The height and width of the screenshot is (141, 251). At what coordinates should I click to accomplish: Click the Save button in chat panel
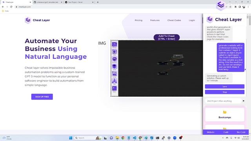[225, 87]
